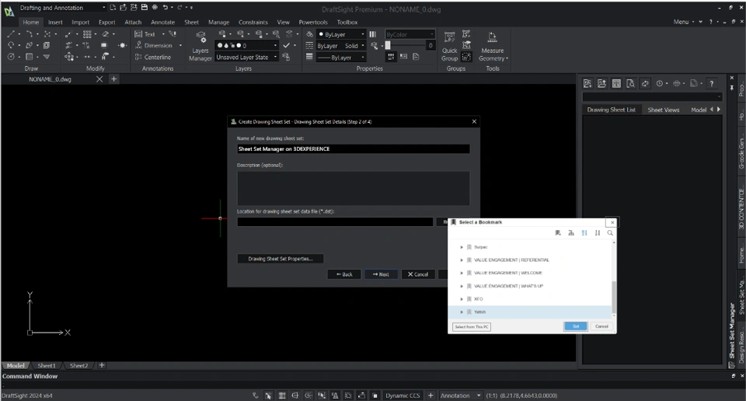This screenshot has height=401, width=746.
Task: Toggle Dynamic CCS in status bar
Action: [403, 396]
